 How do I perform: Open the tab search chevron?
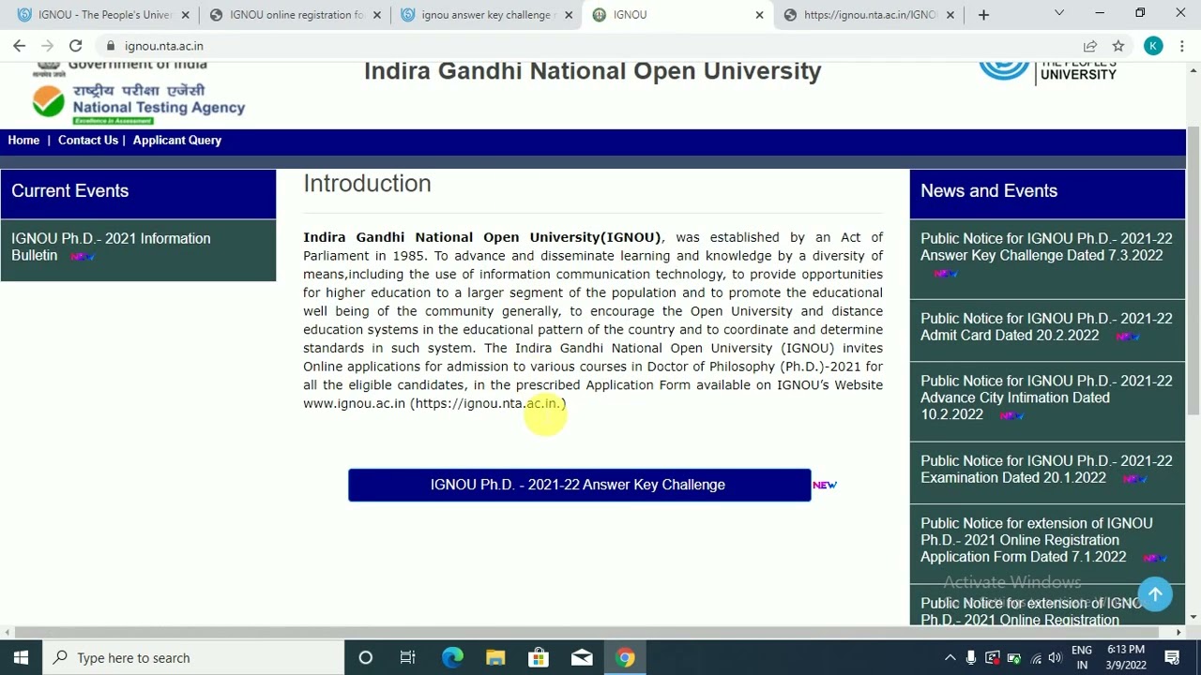(1058, 13)
